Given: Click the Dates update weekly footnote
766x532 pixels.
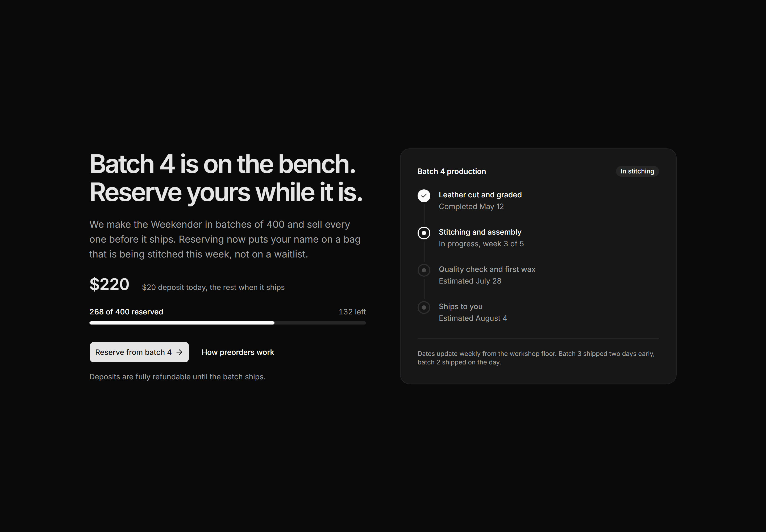Looking at the screenshot, I should pyautogui.click(x=536, y=358).
